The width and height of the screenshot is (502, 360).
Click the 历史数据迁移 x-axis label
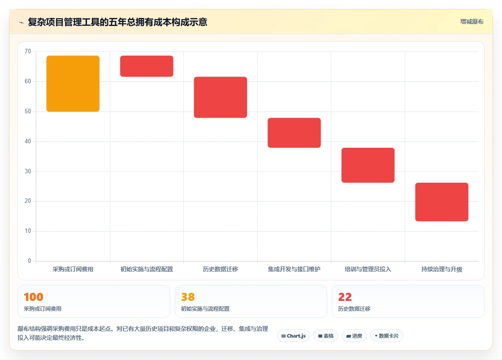221,269
